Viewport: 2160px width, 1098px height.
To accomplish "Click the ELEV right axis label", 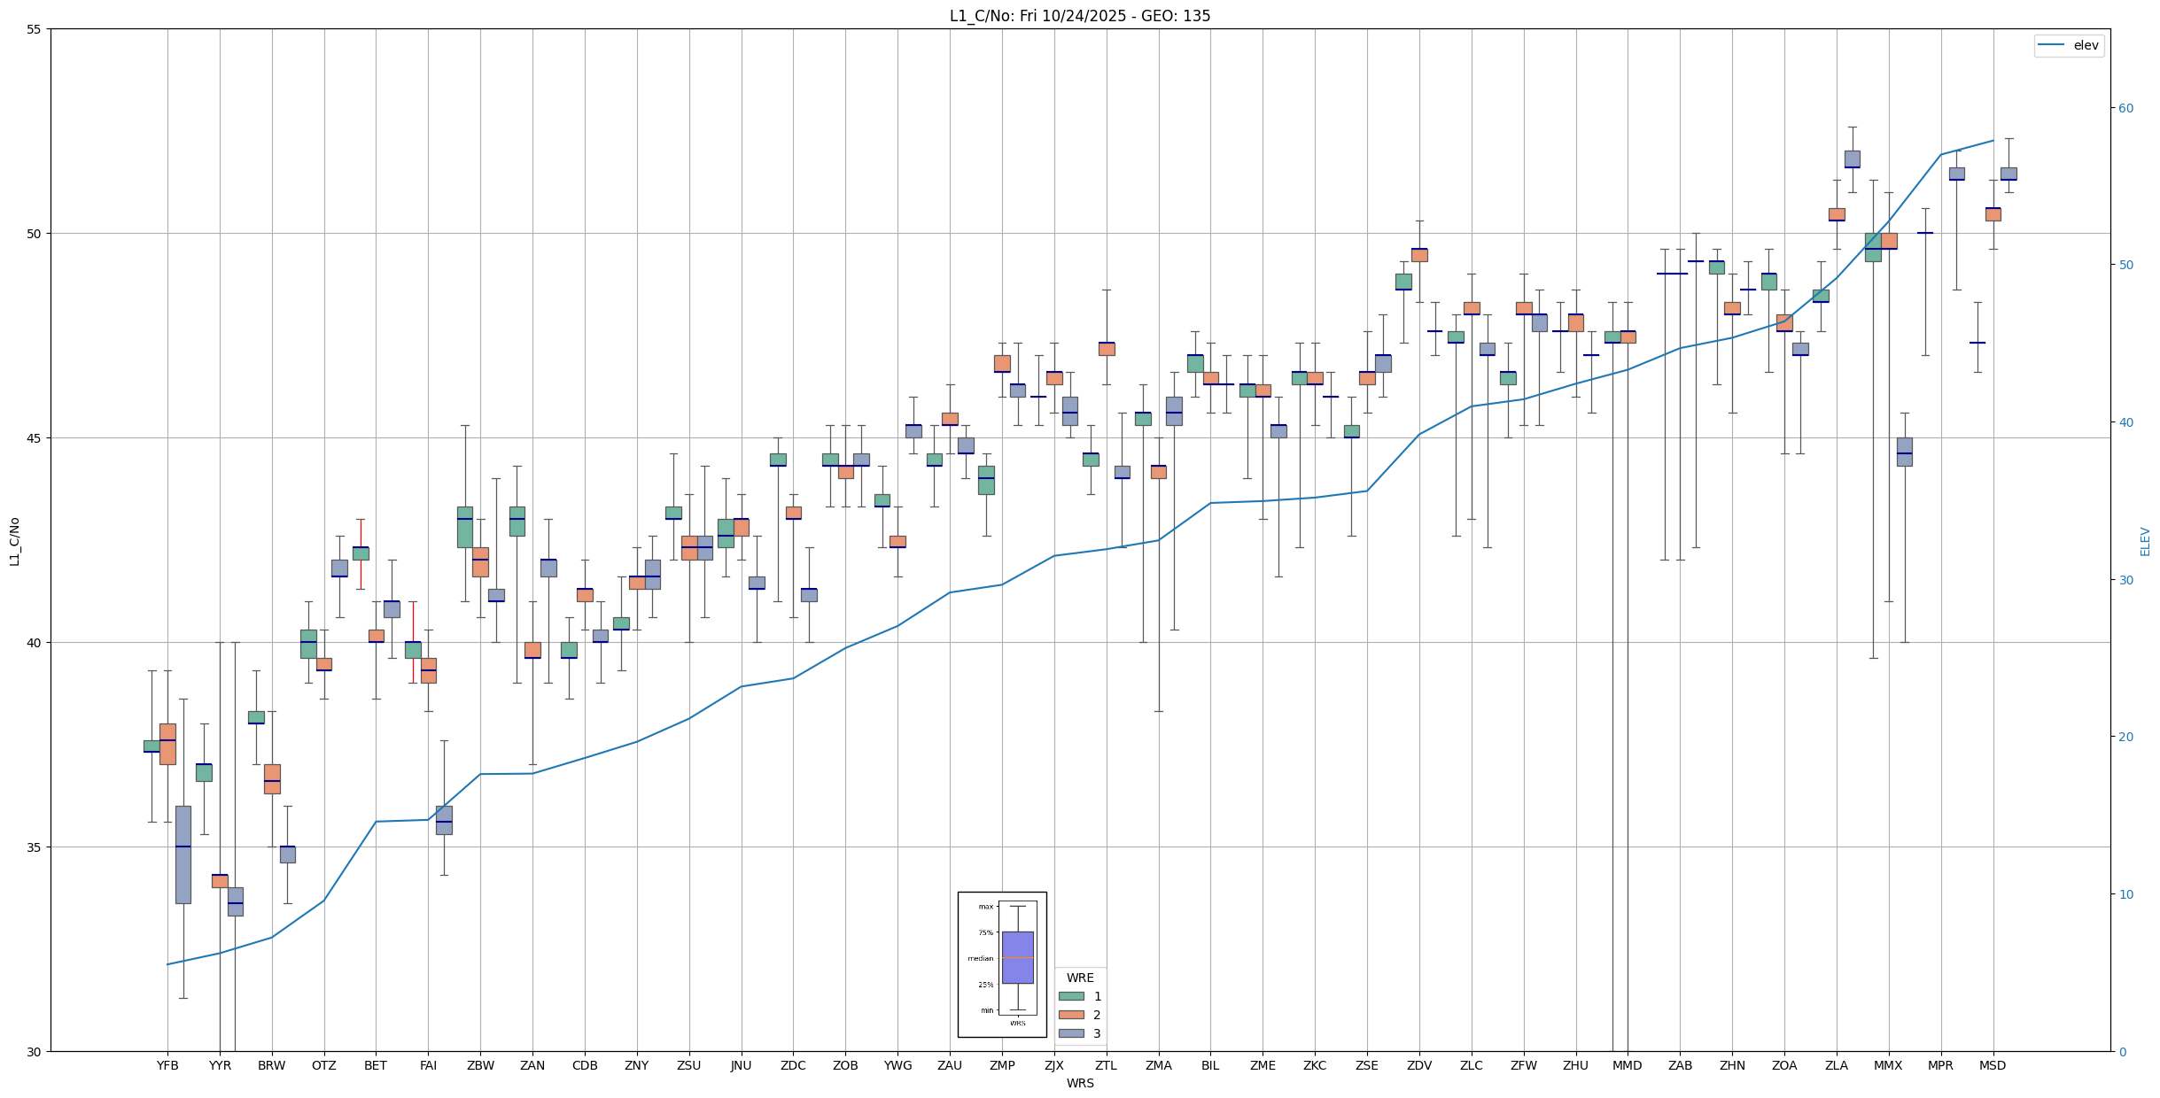I will 2145,541.
